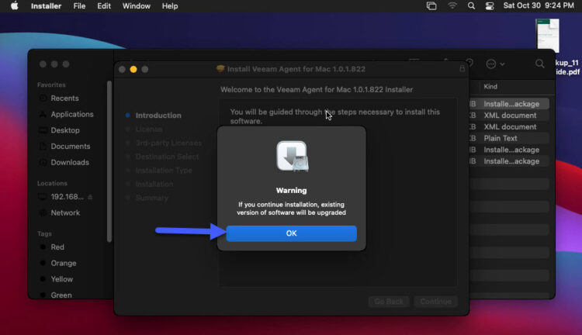Open Spotlight search in menu bar
Screen dimensions: 582x335
[x=471, y=6]
